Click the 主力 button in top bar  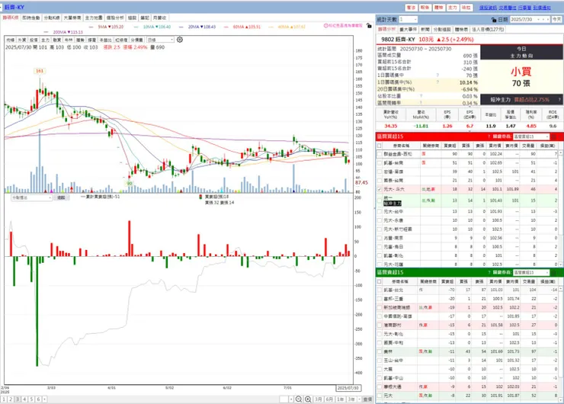453,8
